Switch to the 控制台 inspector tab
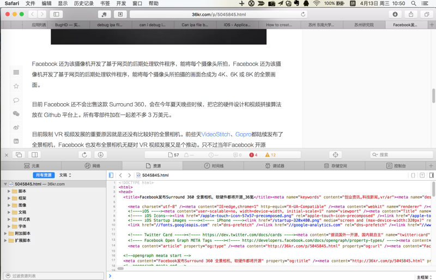The height and width of the screenshot is (280, 436). [396, 166]
